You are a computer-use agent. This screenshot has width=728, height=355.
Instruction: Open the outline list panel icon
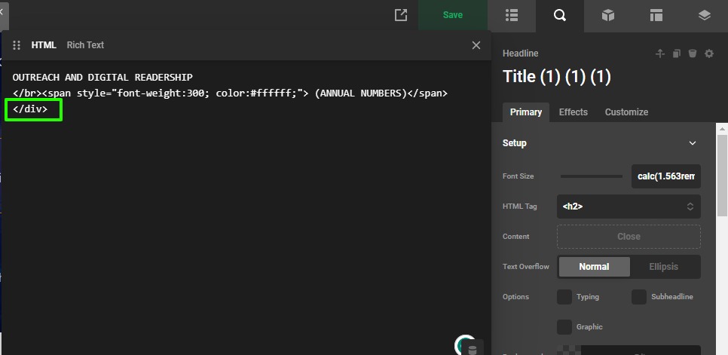pos(512,15)
